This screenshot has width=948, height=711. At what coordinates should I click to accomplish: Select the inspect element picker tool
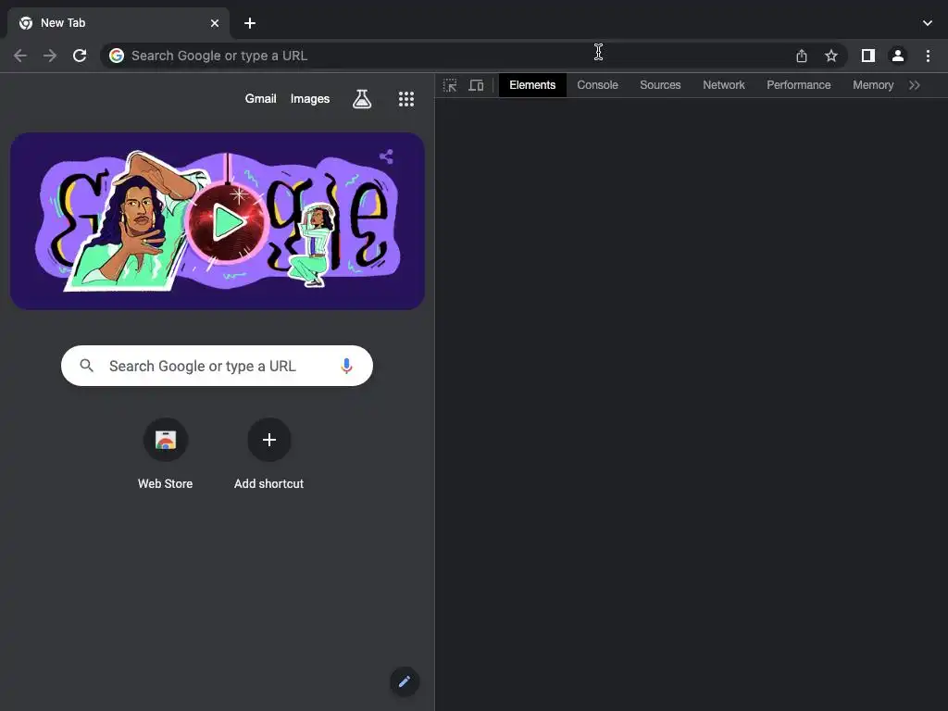click(x=450, y=85)
